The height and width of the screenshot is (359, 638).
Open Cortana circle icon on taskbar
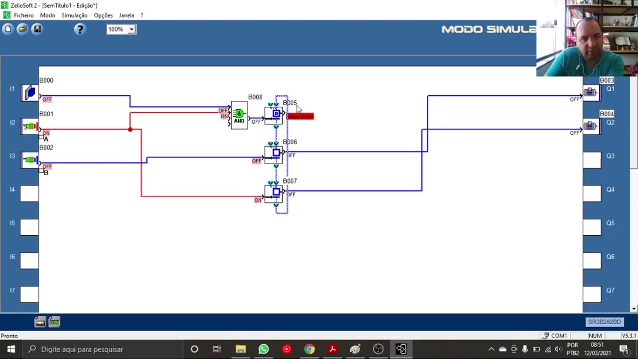[194, 349]
